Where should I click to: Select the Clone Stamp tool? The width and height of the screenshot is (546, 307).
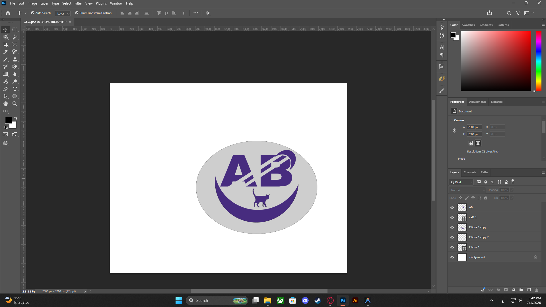15,59
